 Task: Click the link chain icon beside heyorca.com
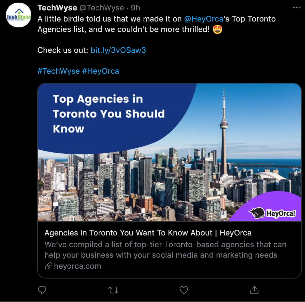point(49,266)
